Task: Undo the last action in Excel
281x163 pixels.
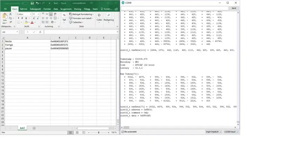Action: pos(37,3)
